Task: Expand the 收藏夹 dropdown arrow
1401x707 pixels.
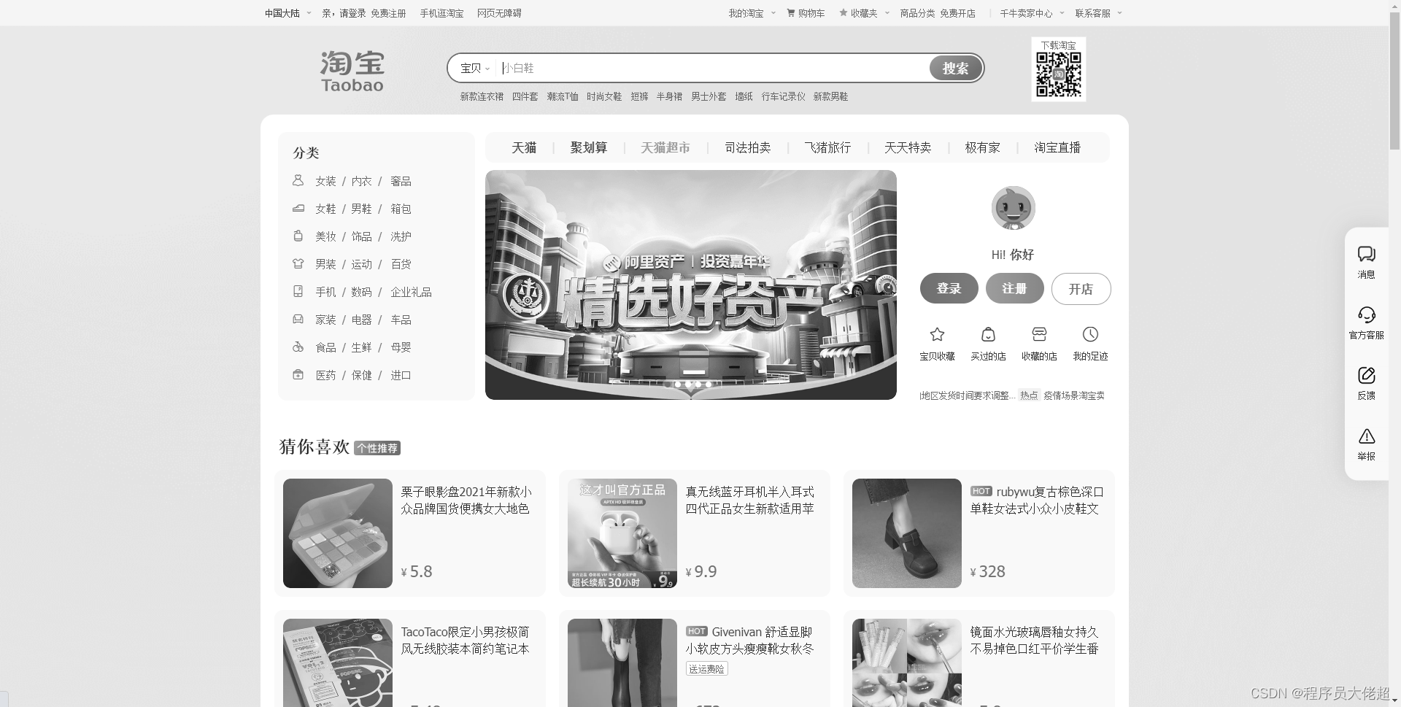Action: (887, 13)
